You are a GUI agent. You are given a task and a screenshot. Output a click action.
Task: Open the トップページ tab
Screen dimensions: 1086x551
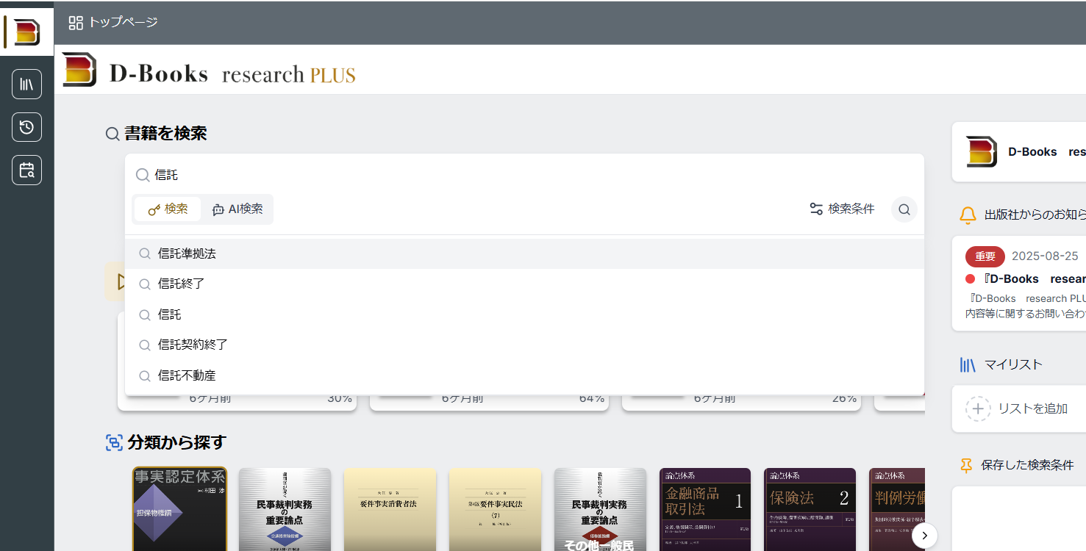pyautogui.click(x=113, y=23)
